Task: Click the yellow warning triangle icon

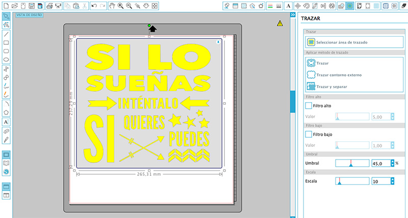Action: click(x=279, y=23)
